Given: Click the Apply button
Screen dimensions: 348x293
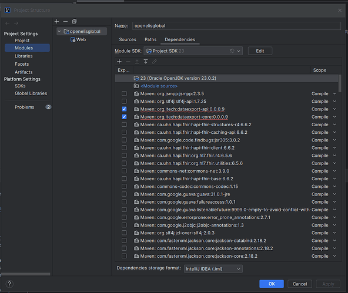Looking at the screenshot, I should (328, 284).
